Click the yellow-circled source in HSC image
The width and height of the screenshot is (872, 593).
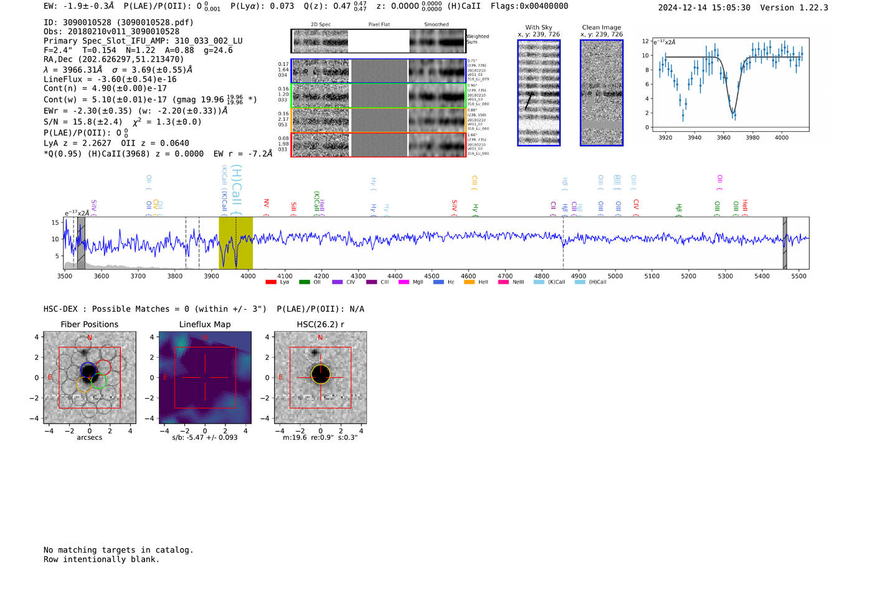point(320,374)
